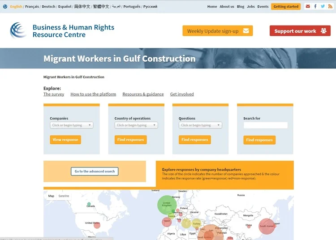The height and width of the screenshot is (240, 336).
Task: Open the Twitter bird icon
Action: (323, 6)
